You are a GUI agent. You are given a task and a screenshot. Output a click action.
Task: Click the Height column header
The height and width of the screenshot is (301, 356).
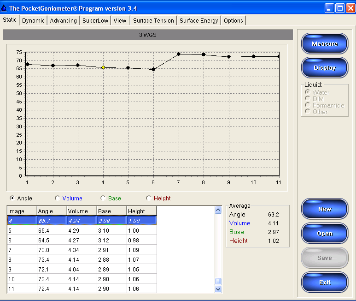point(142,211)
